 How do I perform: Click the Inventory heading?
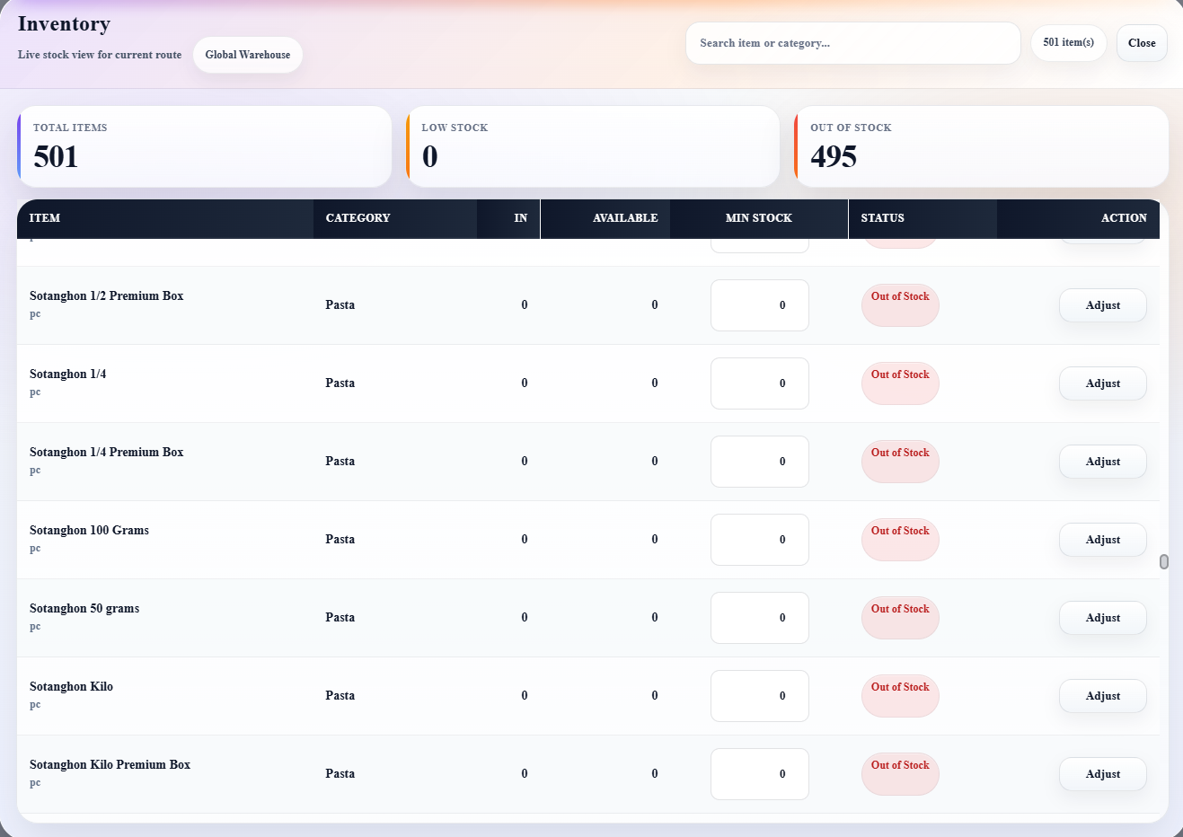64,24
